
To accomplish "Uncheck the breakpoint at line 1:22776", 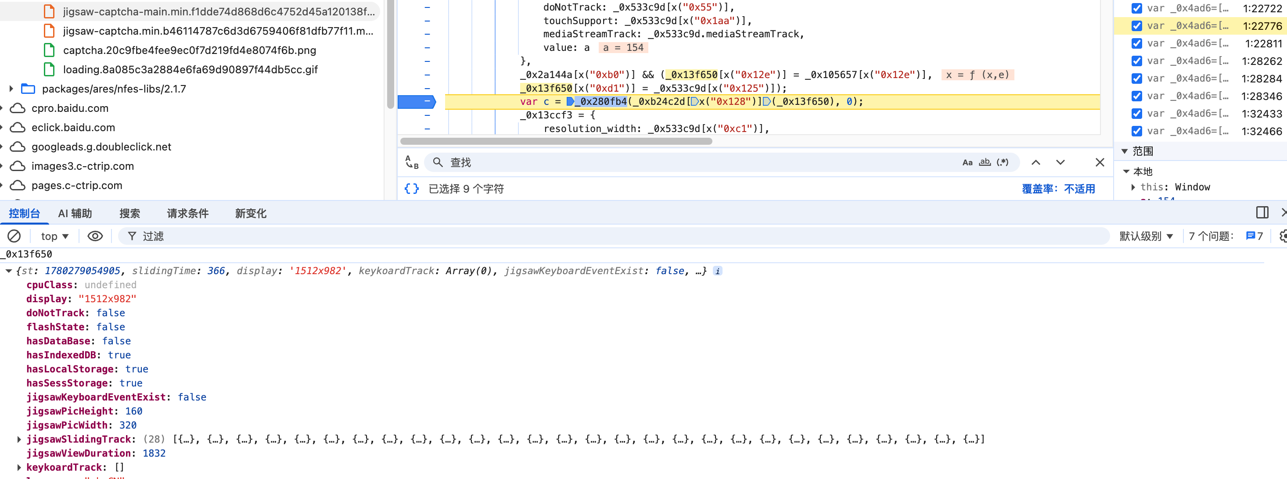I will 1136,26.
